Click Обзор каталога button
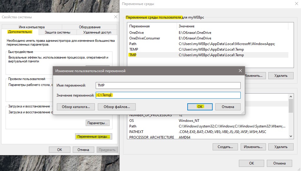Screen dimensions: 301x171 76,107
